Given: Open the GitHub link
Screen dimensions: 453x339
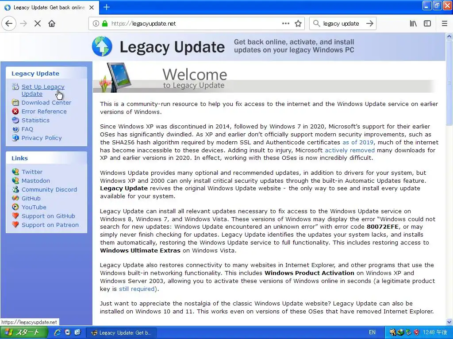Looking at the screenshot, I should pyautogui.click(x=31, y=198).
